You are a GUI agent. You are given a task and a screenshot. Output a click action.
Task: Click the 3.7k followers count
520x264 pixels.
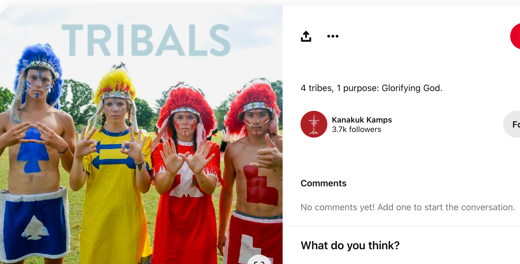[356, 129]
